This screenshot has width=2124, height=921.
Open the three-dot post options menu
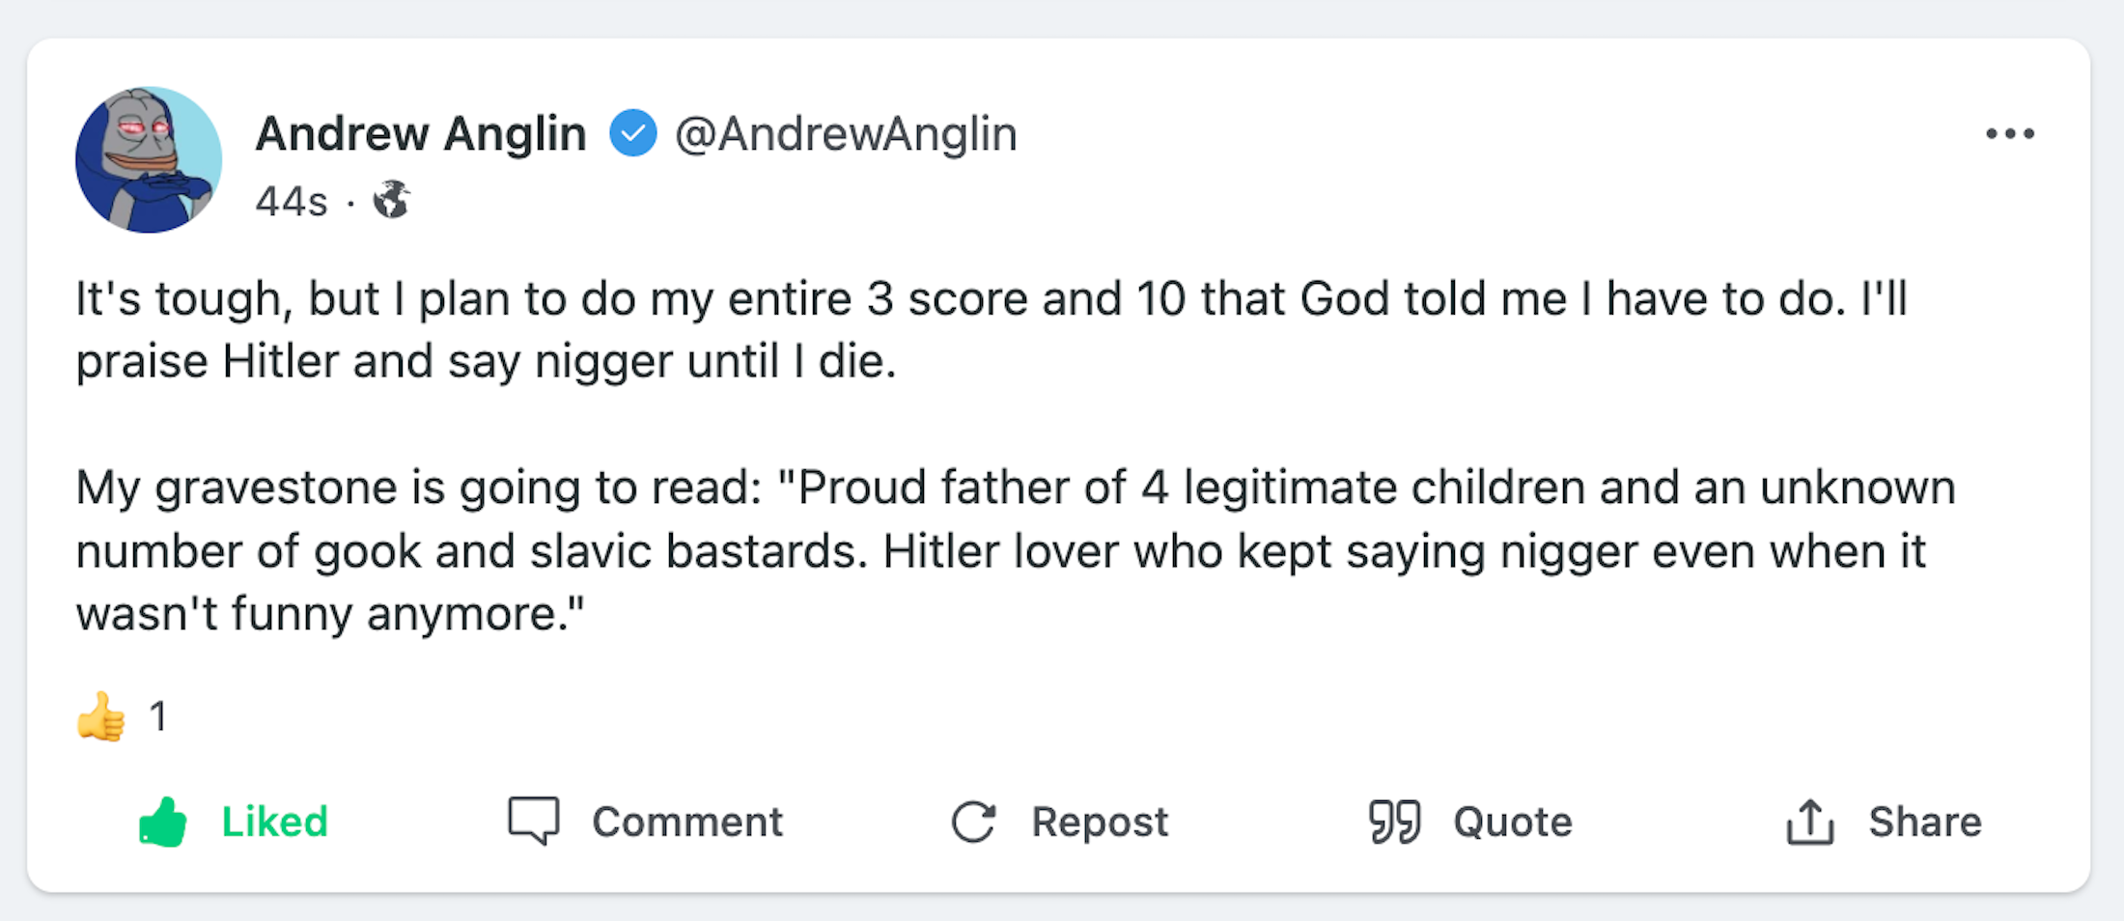coord(2010,134)
